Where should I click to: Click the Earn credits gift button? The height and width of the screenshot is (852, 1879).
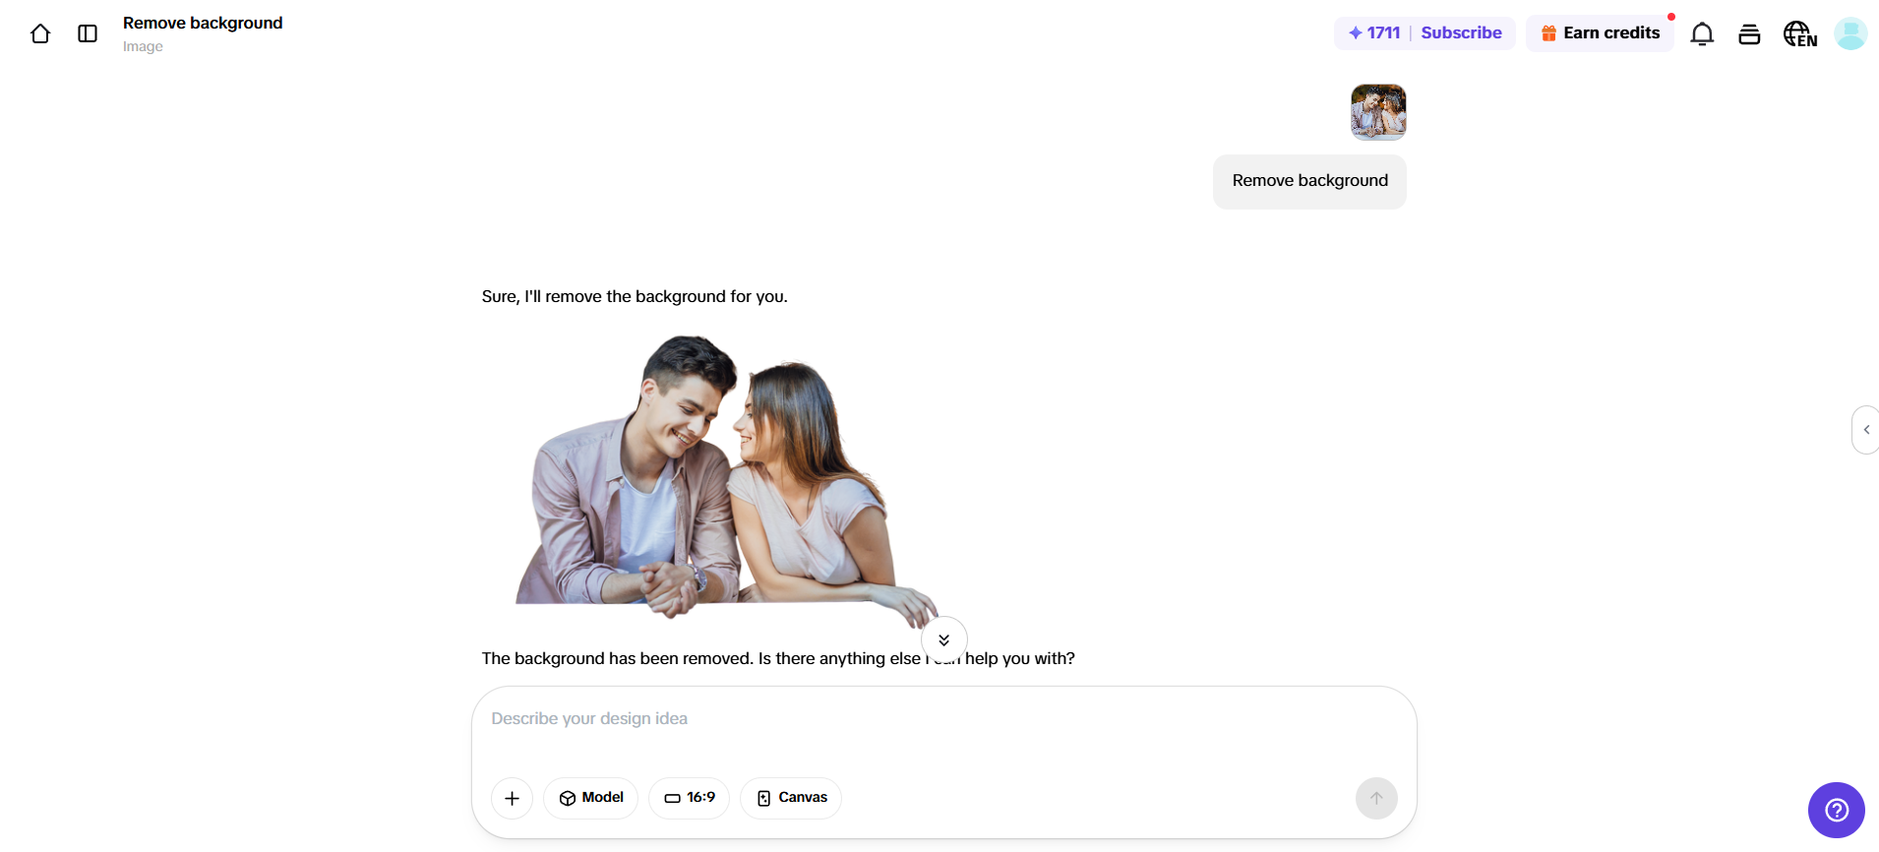[x=1600, y=33]
